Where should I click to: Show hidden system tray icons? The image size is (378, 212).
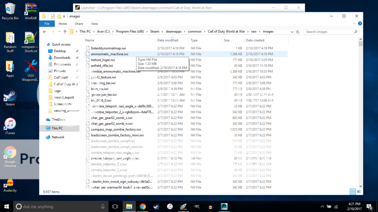coord(322,206)
